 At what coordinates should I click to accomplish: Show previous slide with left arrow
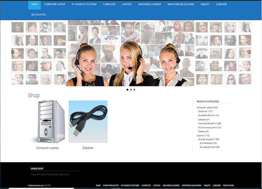point(13,52)
